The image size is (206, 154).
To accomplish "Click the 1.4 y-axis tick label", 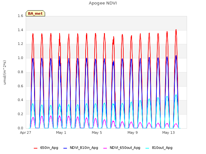I will [20, 30].
